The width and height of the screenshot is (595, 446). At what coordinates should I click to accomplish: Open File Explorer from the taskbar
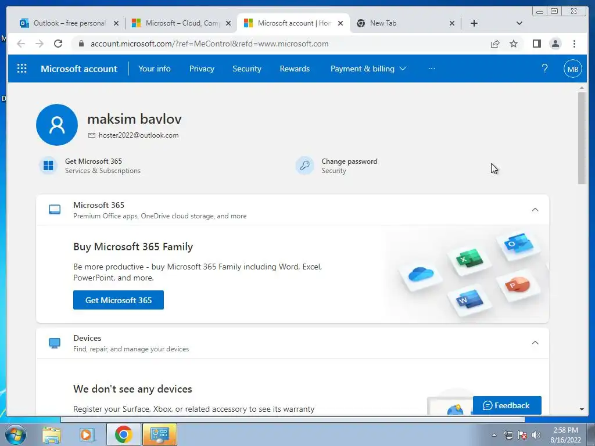coord(52,434)
